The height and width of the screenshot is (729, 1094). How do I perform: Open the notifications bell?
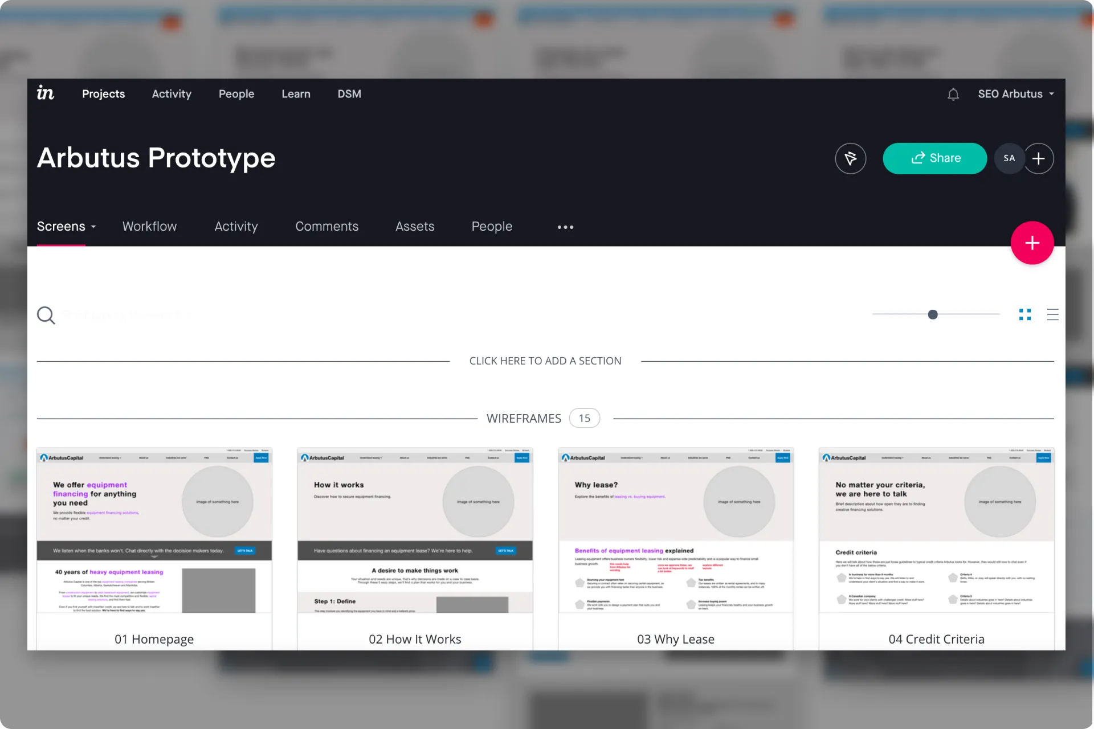(953, 94)
